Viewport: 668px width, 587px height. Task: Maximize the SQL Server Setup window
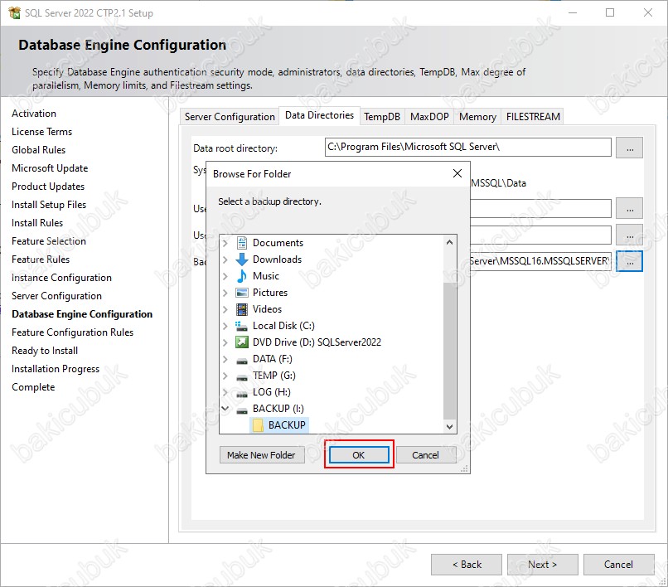(610, 12)
